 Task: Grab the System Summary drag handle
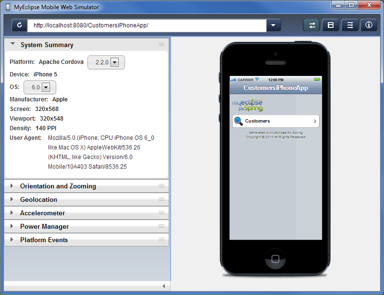pyautogui.click(x=161, y=45)
